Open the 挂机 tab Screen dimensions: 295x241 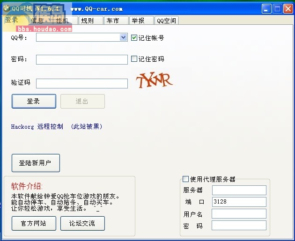66,20
